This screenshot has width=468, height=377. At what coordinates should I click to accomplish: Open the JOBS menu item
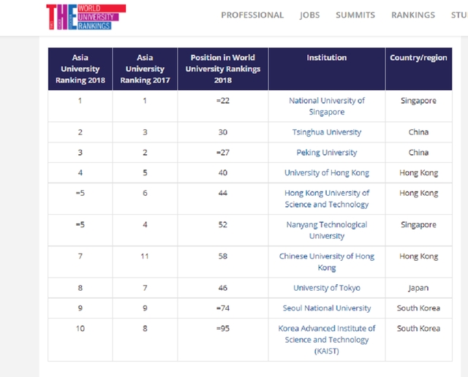310,15
